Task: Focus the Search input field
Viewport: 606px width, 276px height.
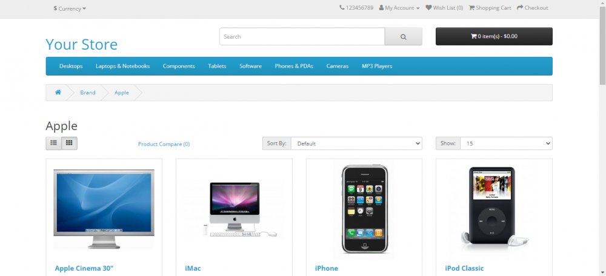Action: click(x=302, y=37)
